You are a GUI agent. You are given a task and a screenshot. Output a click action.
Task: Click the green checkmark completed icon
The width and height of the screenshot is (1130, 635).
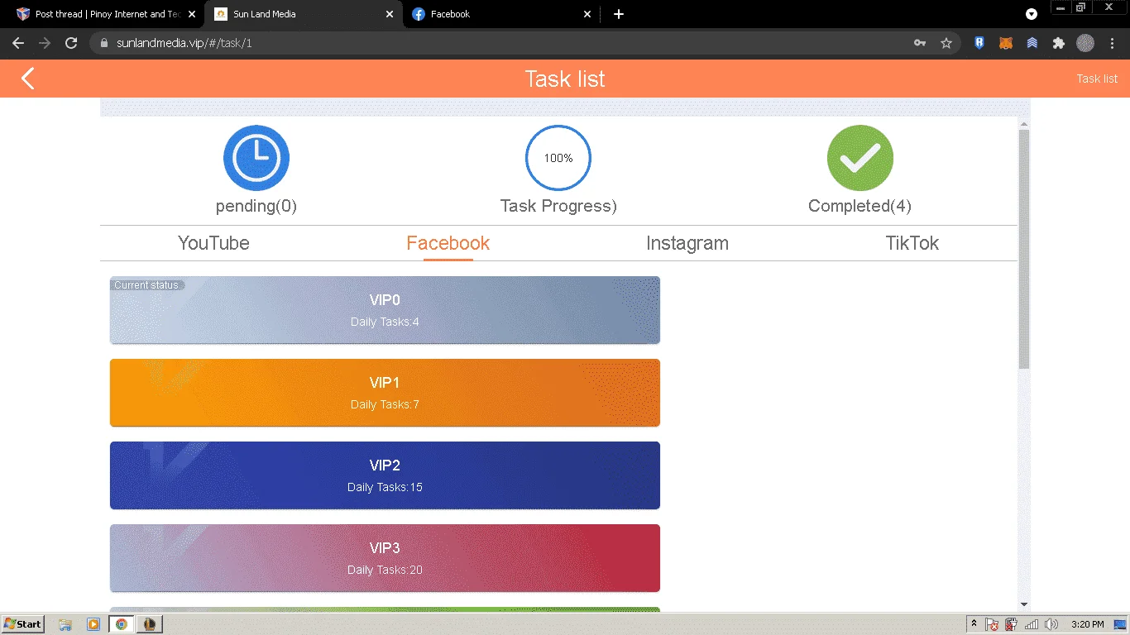click(860, 158)
